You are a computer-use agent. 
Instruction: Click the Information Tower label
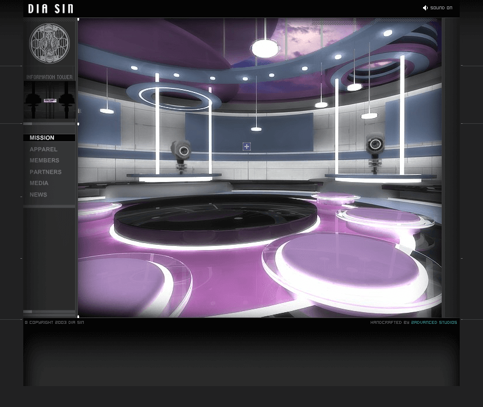click(49, 77)
